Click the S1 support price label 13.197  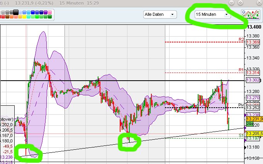[253, 138]
